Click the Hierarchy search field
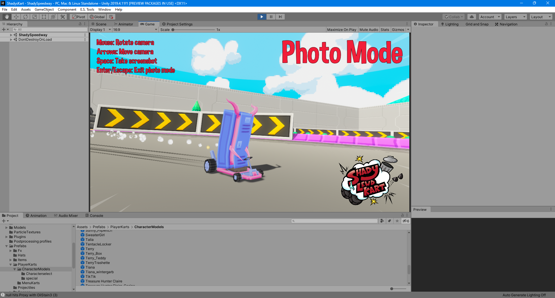The width and height of the screenshot is (555, 298). coord(50,29)
